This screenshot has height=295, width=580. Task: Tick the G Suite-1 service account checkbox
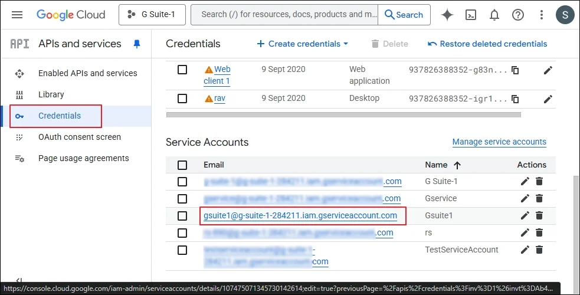click(x=182, y=182)
